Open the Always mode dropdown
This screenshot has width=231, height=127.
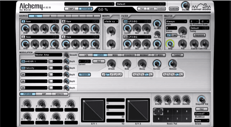click(176, 22)
